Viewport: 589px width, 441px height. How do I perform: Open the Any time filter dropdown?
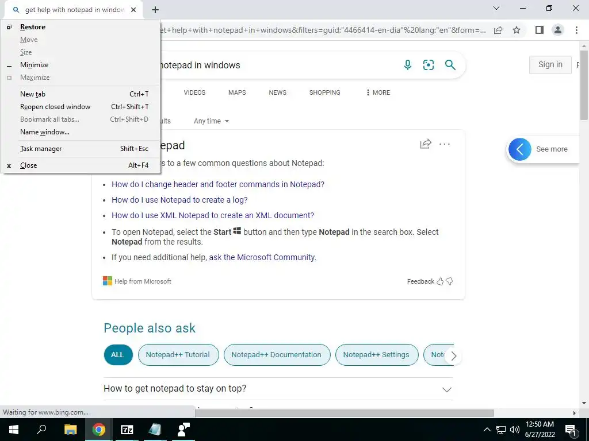coord(211,121)
